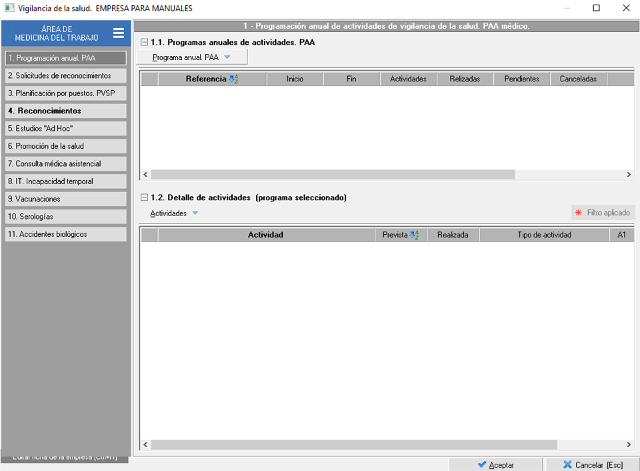Click the Pendientes column header
Screen dimensions: 640x471
pos(521,79)
